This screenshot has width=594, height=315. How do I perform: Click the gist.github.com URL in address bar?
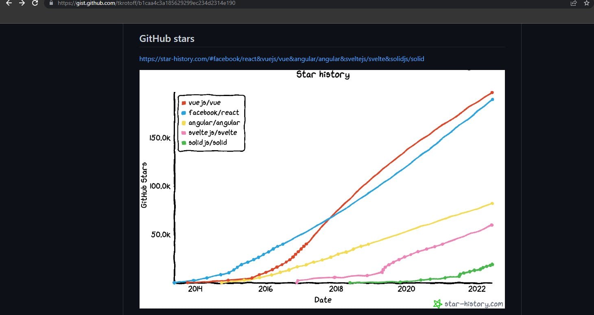pos(146,3)
